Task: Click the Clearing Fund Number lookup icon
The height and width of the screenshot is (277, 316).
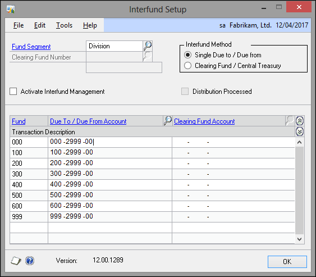Action: click(148, 57)
